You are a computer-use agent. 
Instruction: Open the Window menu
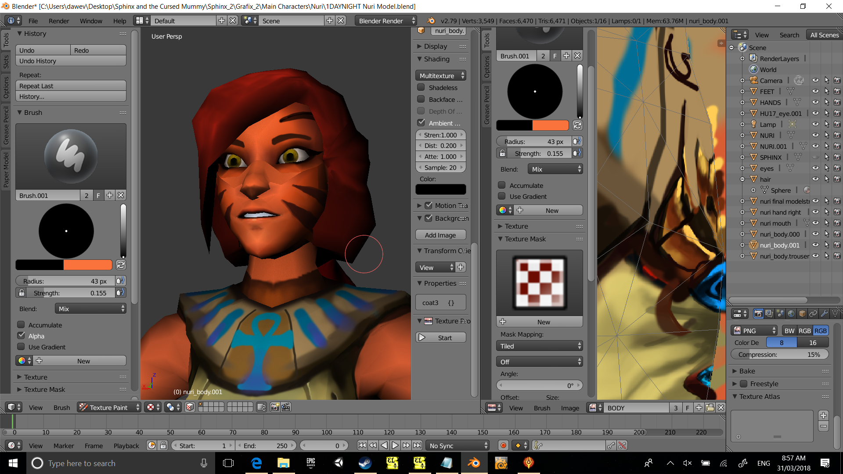(x=91, y=21)
